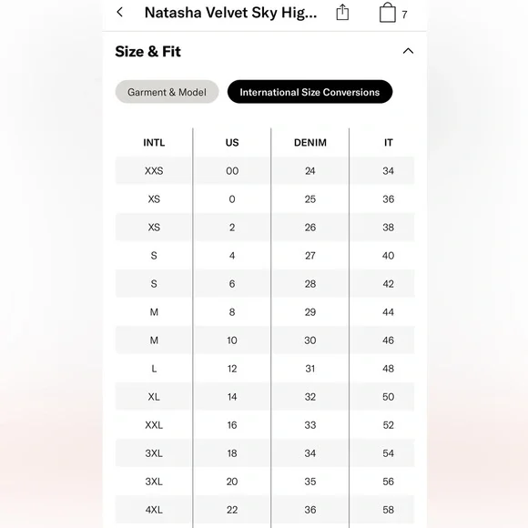Click denim size 29 cell

click(310, 312)
